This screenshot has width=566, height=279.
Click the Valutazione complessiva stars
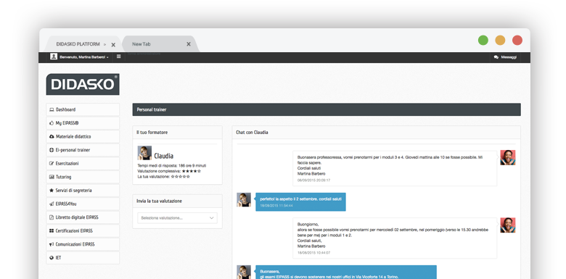tap(192, 171)
